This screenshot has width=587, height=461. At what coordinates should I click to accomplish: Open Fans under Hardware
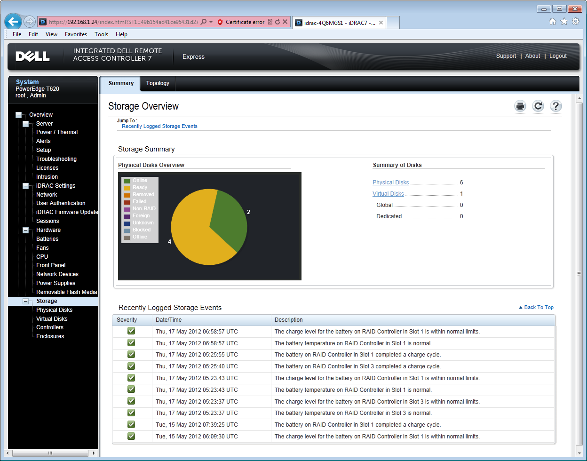click(x=42, y=248)
